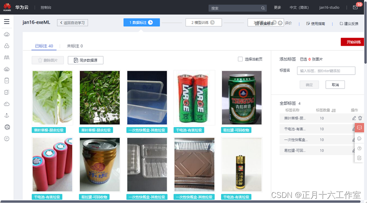This screenshot has height=203, width=367.
Task: Click the three-circles icon in left sidebar
Action: [x=6, y=46]
